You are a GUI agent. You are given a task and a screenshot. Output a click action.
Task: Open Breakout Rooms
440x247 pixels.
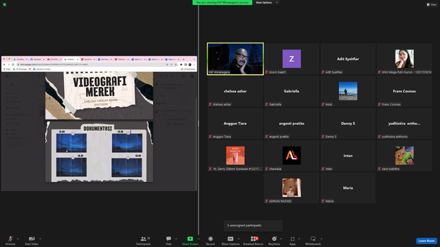254,240
